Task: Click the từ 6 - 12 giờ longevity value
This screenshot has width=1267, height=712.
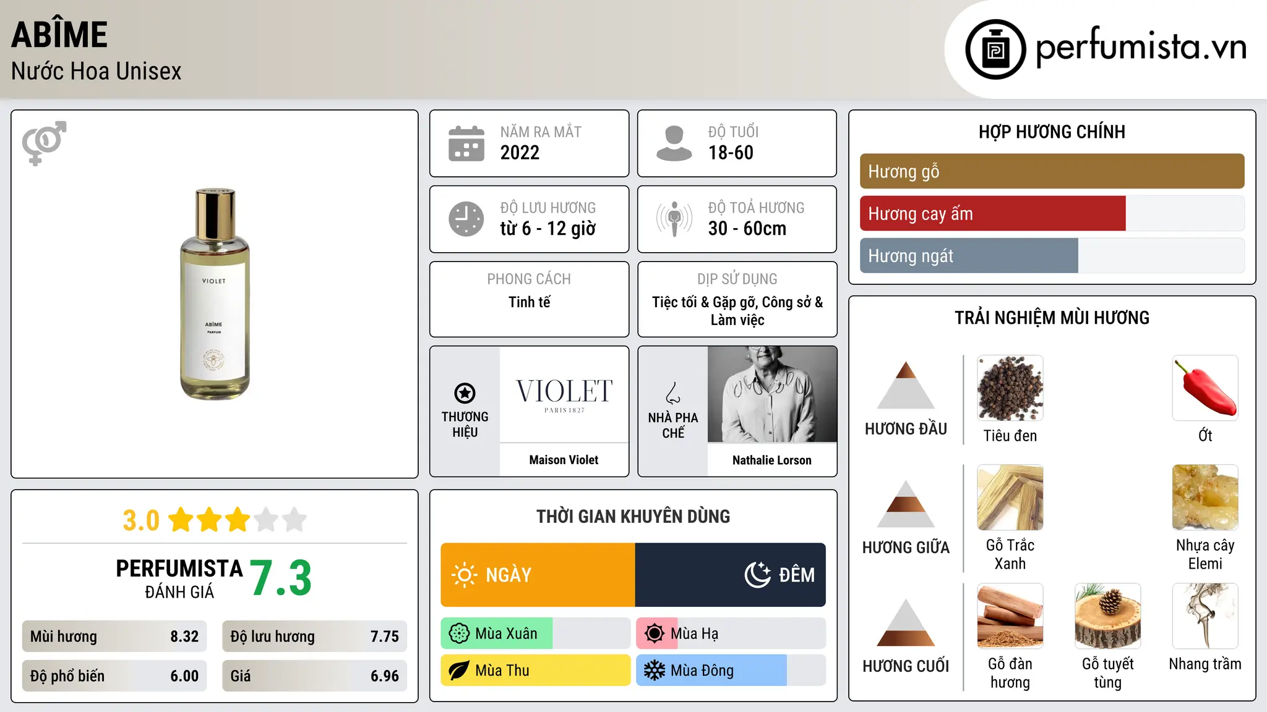Action: click(x=548, y=229)
